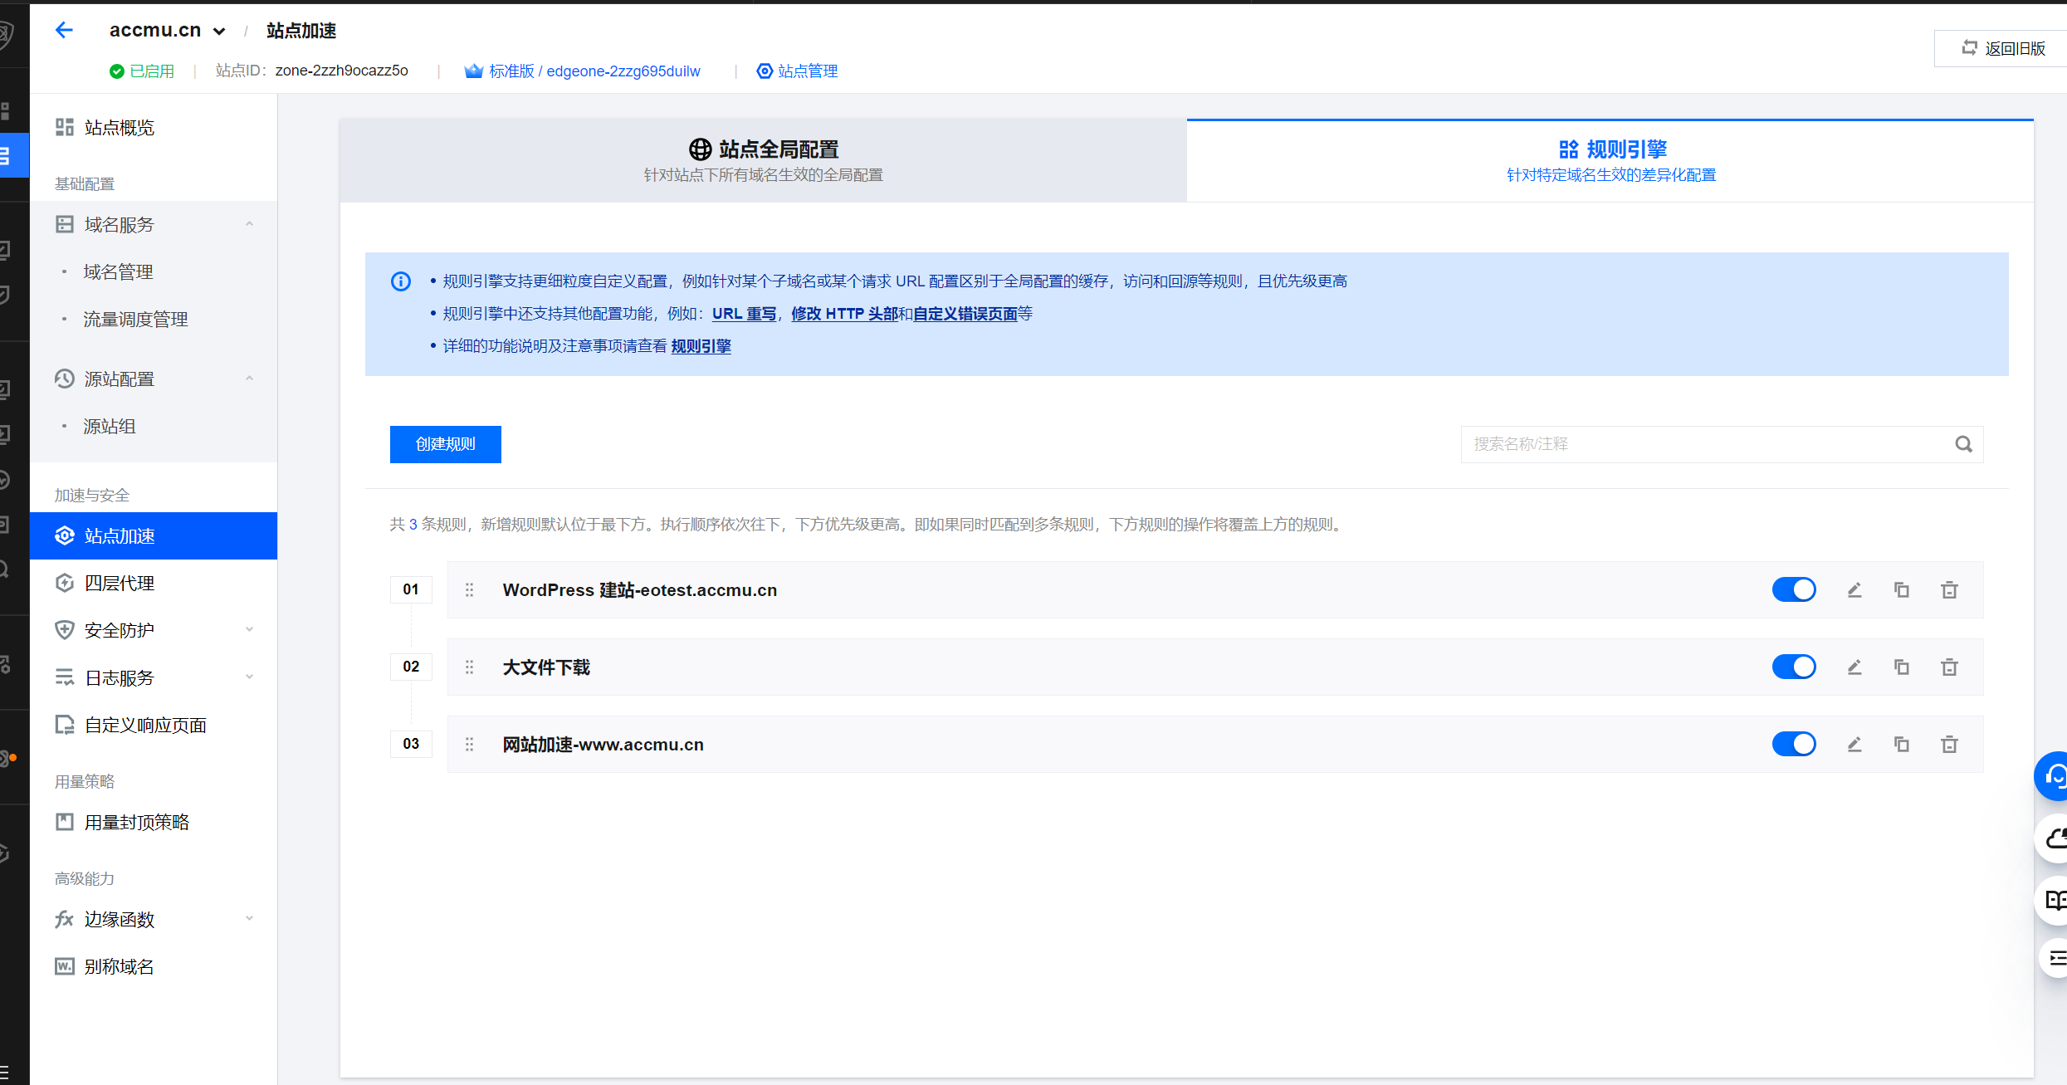
Task: Switch to the 规则引擎 tab
Action: coord(1610,160)
